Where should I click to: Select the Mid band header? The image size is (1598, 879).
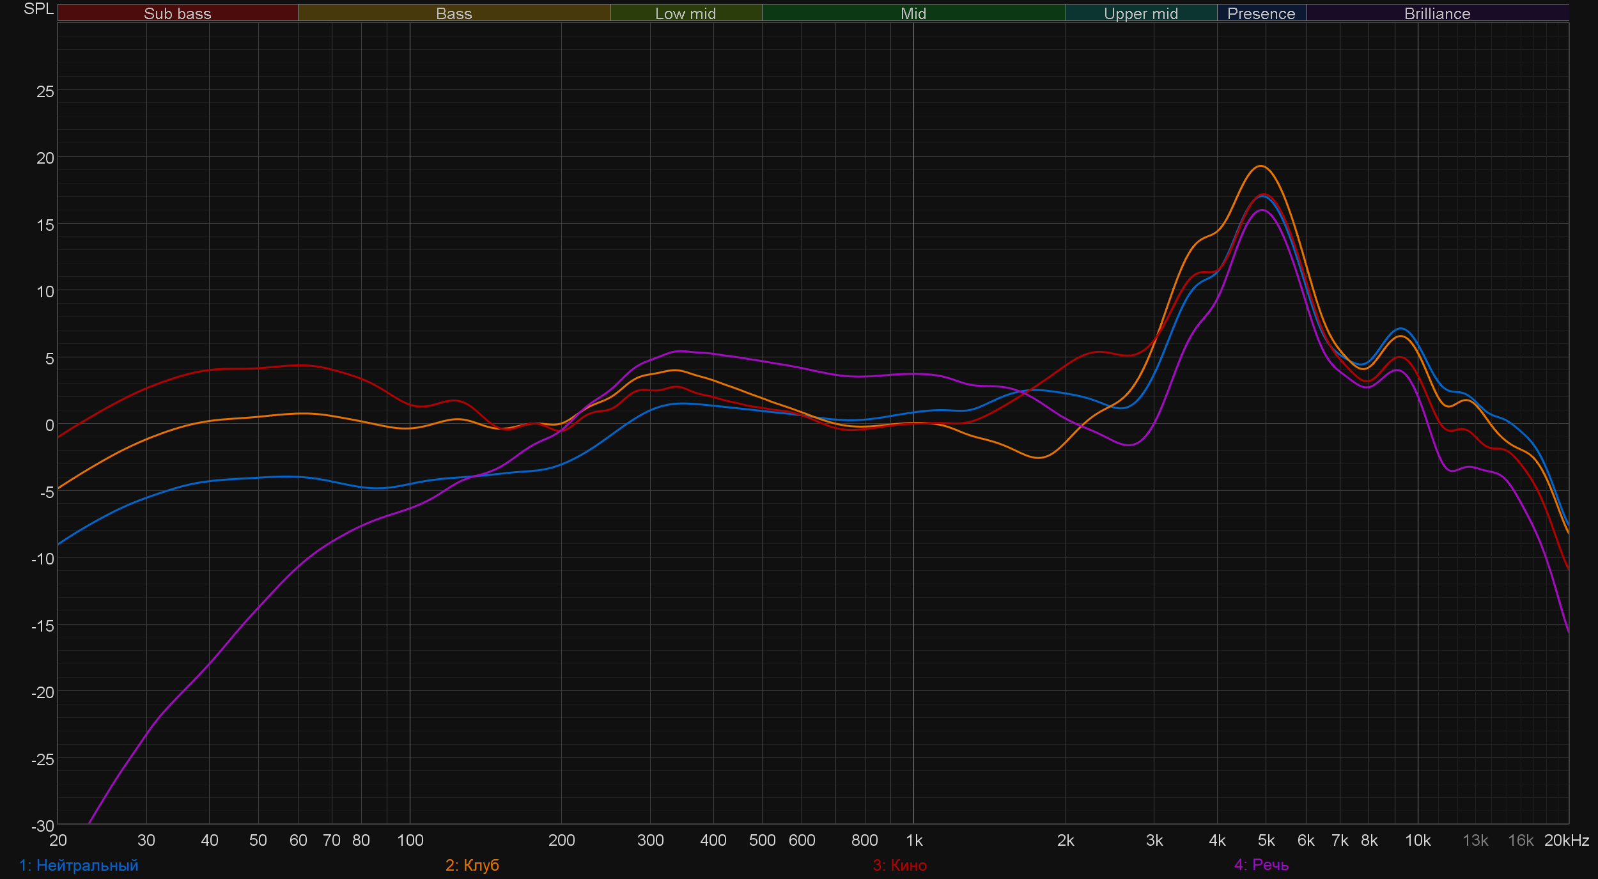click(913, 13)
